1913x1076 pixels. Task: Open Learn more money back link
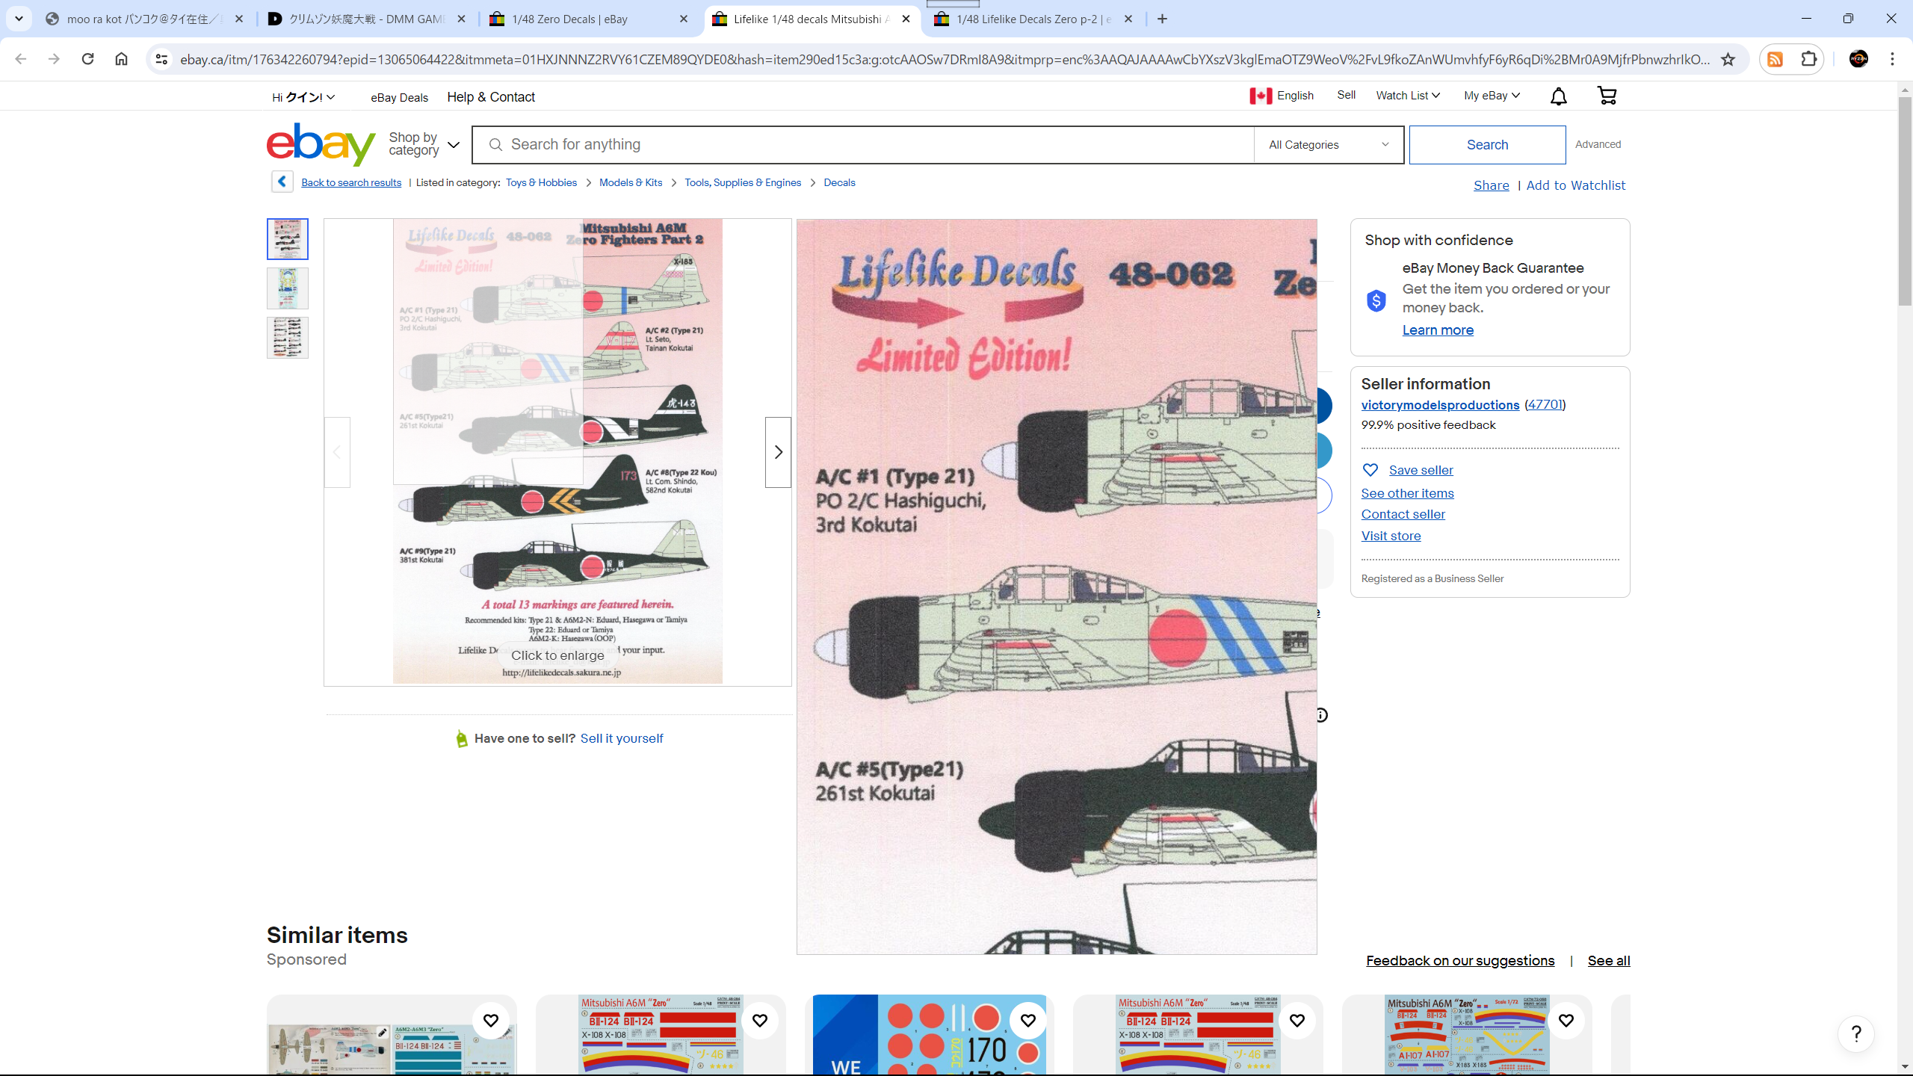pyautogui.click(x=1438, y=330)
